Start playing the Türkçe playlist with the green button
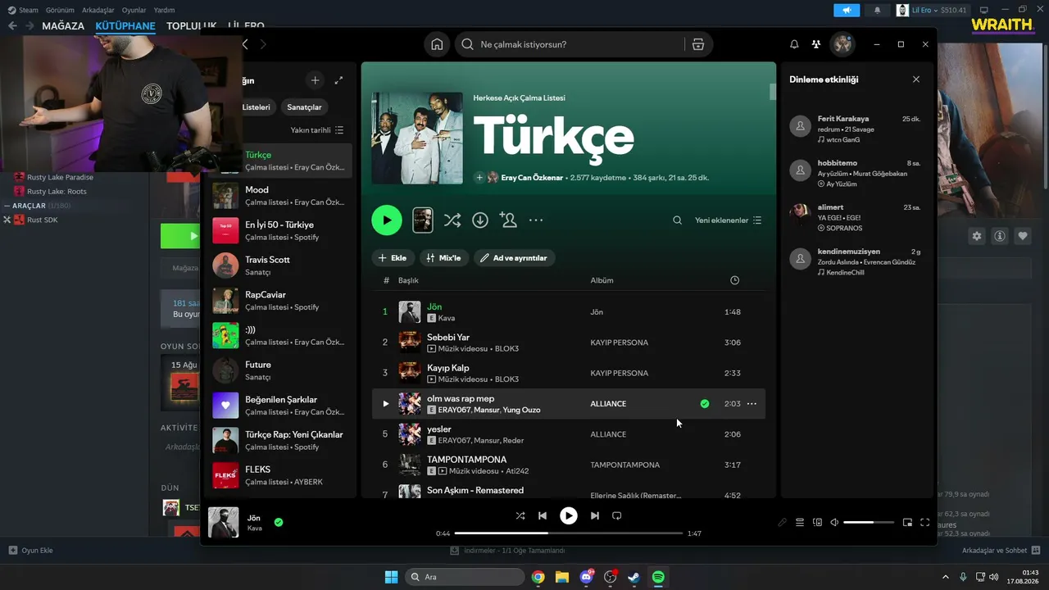This screenshot has height=590, width=1049. [387, 220]
